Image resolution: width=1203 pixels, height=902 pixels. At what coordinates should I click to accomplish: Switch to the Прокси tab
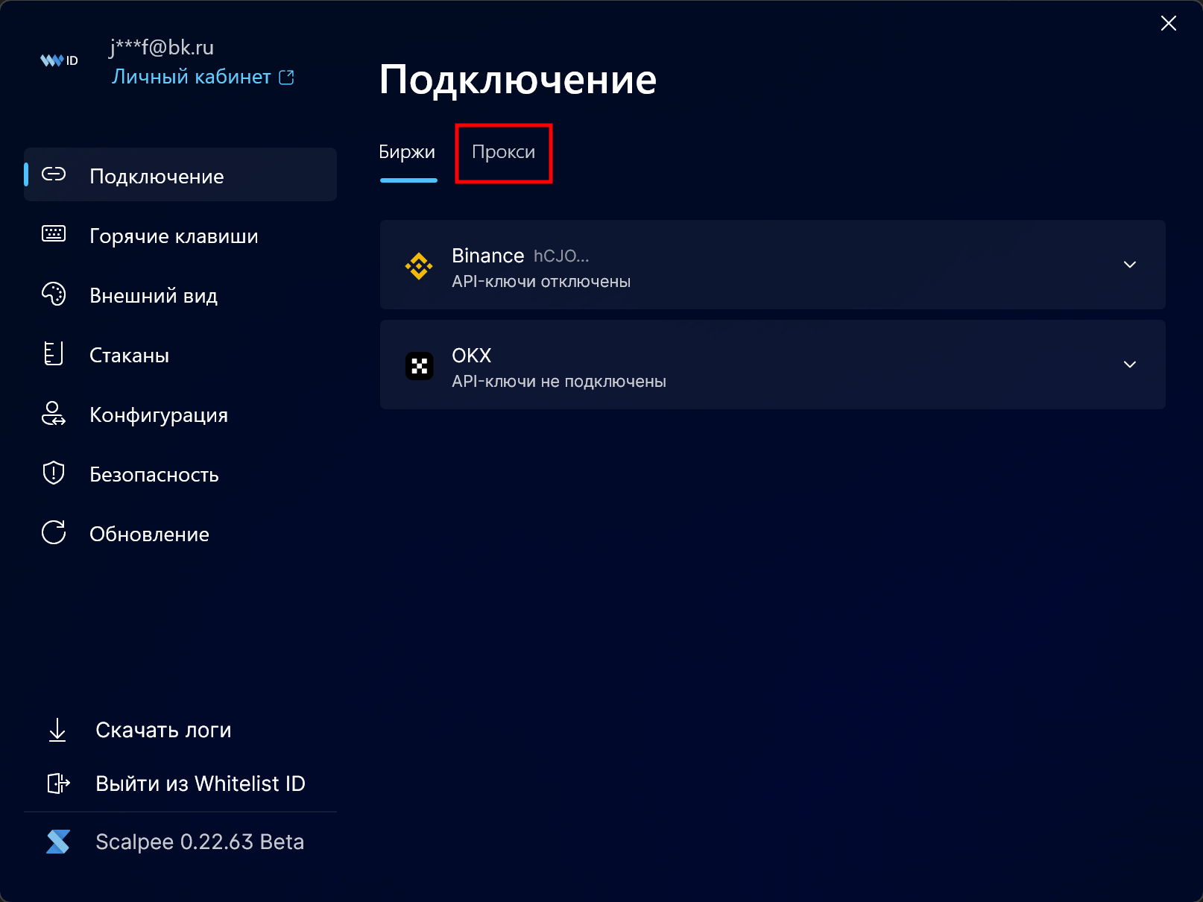point(503,152)
